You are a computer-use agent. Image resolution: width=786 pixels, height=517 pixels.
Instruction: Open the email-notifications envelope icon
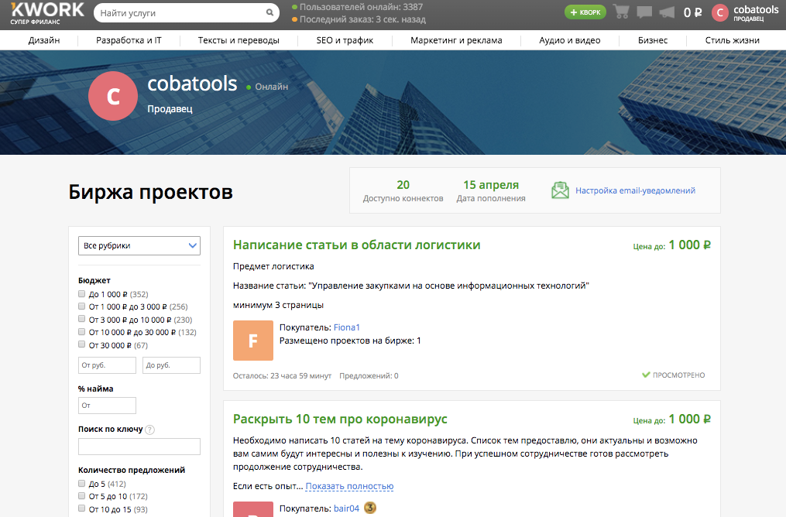560,190
